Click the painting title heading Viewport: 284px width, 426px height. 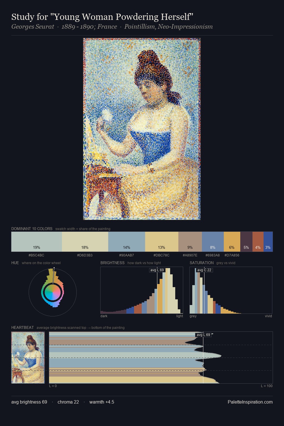[102, 17]
